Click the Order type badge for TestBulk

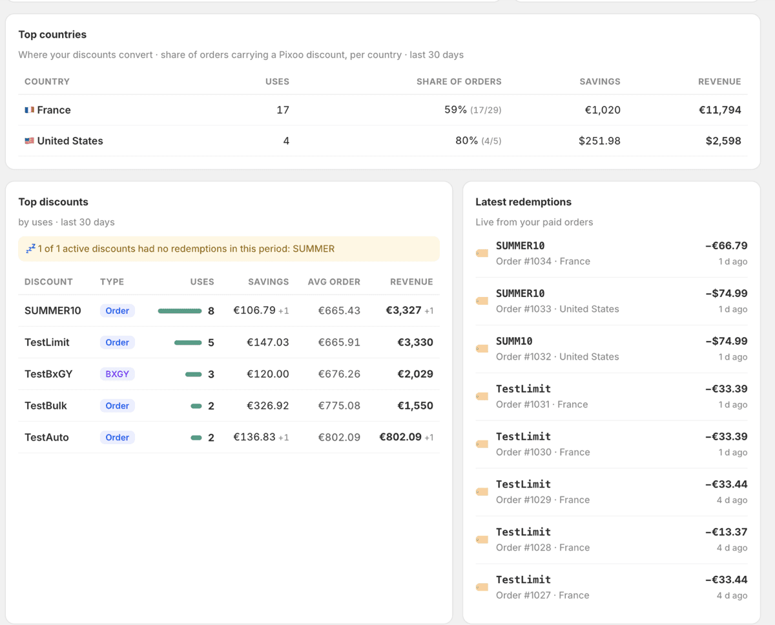[x=117, y=405]
